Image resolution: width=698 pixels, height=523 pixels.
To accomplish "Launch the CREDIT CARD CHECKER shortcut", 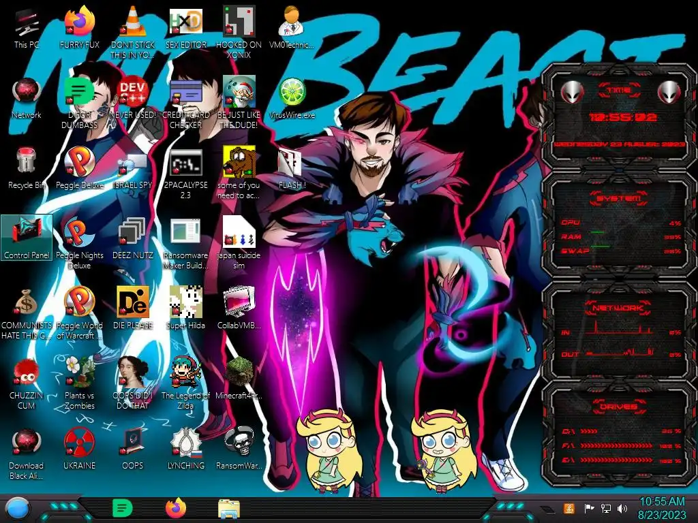I will pos(185,104).
